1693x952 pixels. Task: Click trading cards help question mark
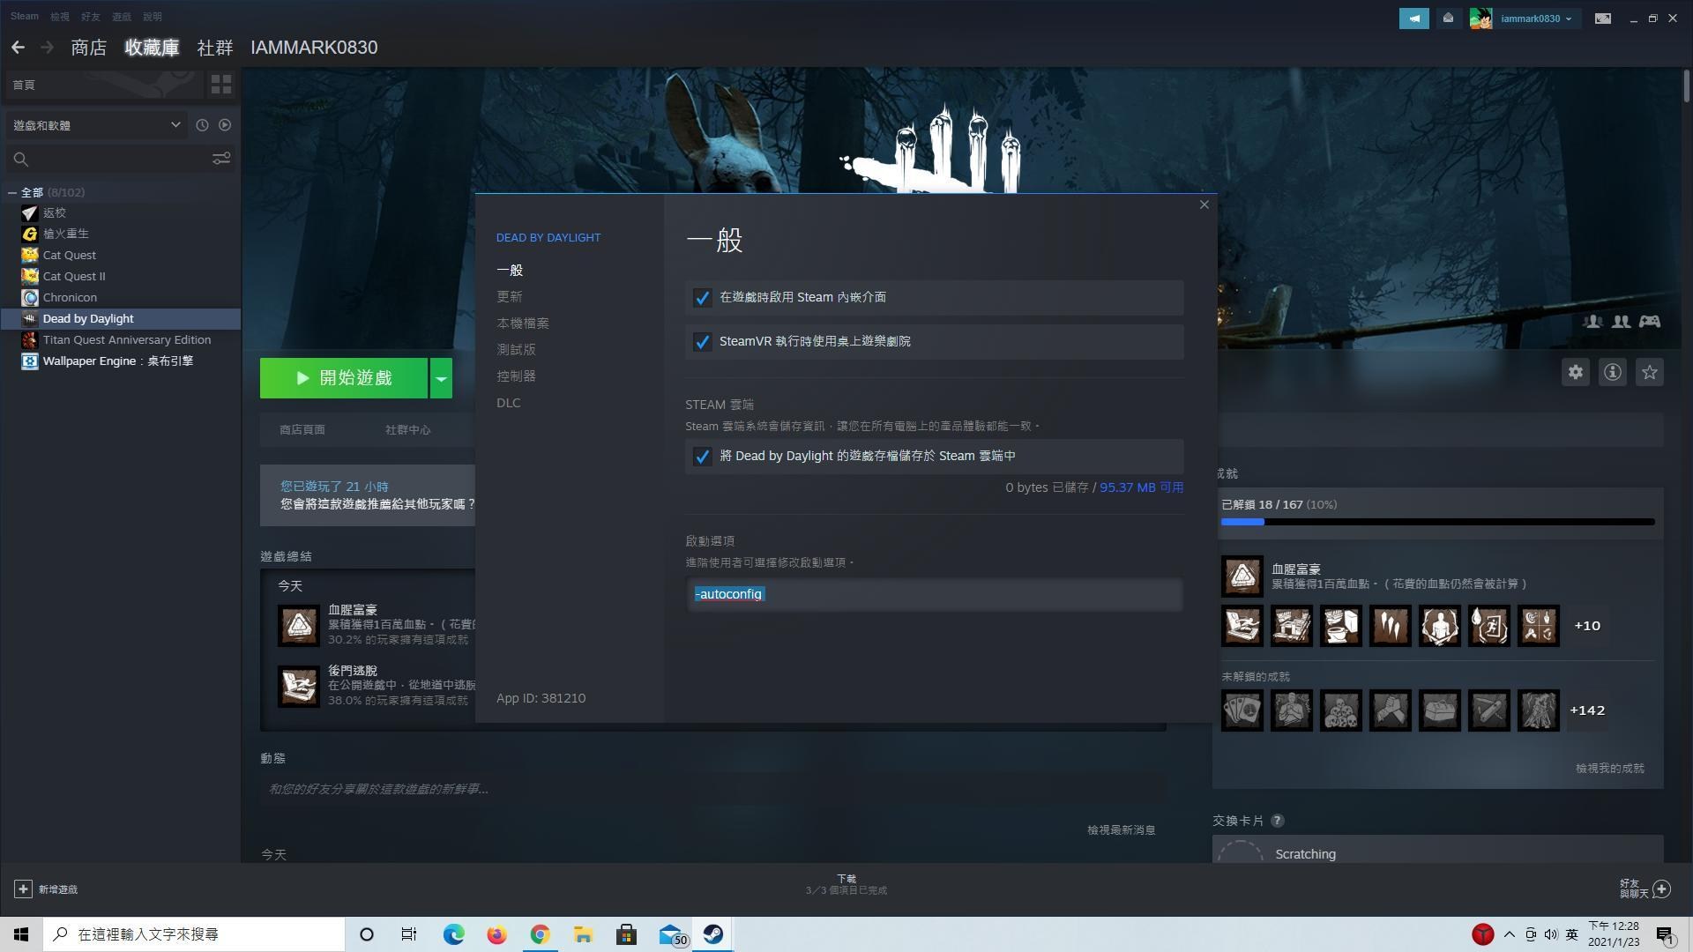pyautogui.click(x=1277, y=821)
